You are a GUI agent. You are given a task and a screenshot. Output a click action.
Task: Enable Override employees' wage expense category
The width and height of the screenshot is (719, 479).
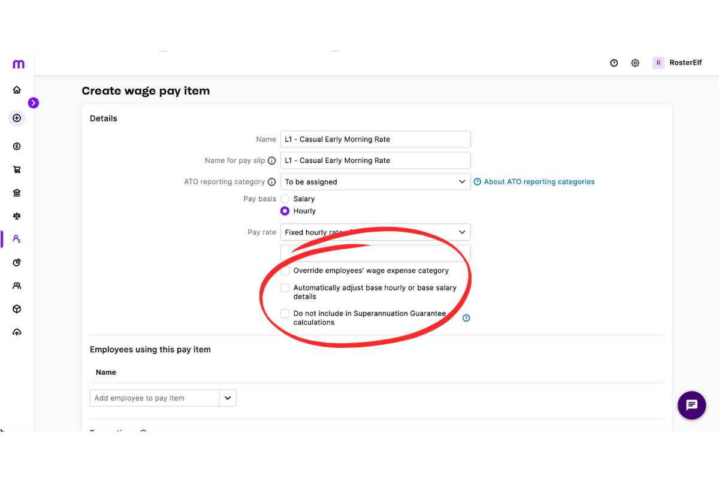285,270
